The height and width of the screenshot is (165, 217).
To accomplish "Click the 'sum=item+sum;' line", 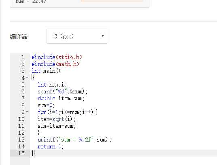I will [57, 126].
